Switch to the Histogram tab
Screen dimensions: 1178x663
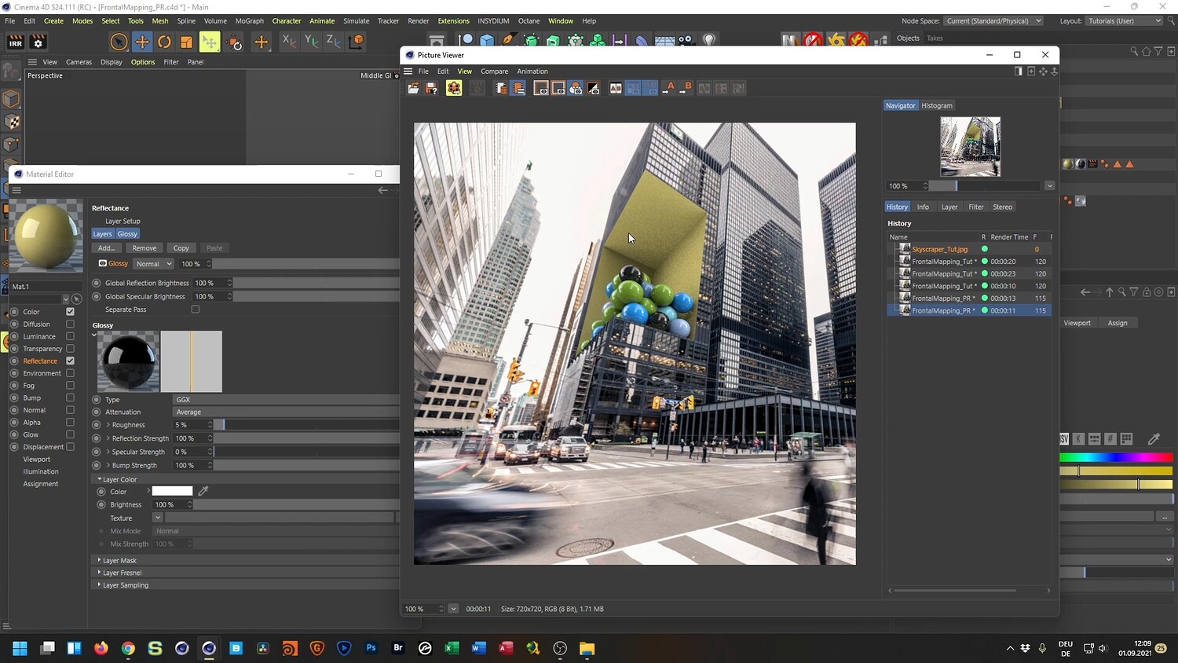tap(937, 105)
